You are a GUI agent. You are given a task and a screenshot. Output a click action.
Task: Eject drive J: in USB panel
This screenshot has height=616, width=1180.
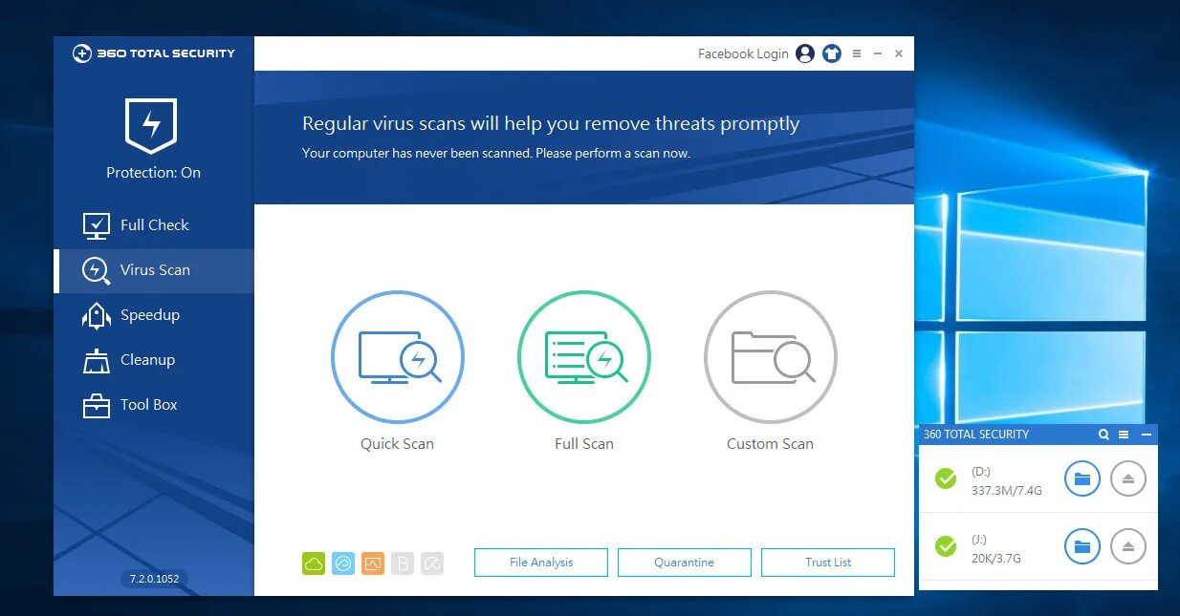tap(1128, 546)
